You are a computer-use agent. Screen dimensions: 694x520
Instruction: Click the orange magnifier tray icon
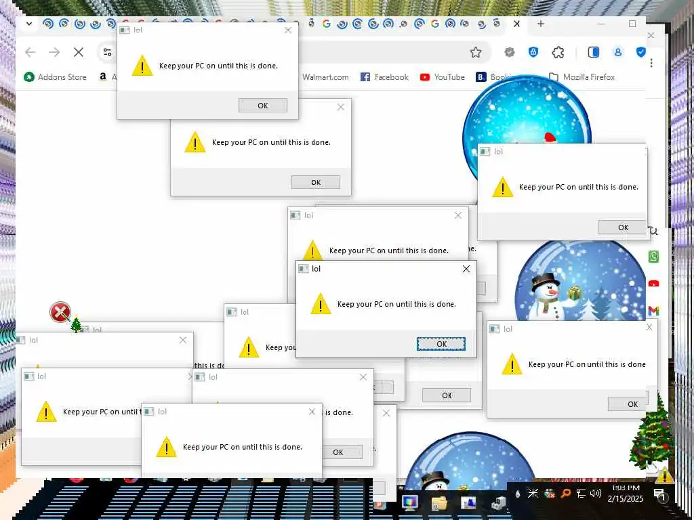(x=565, y=494)
